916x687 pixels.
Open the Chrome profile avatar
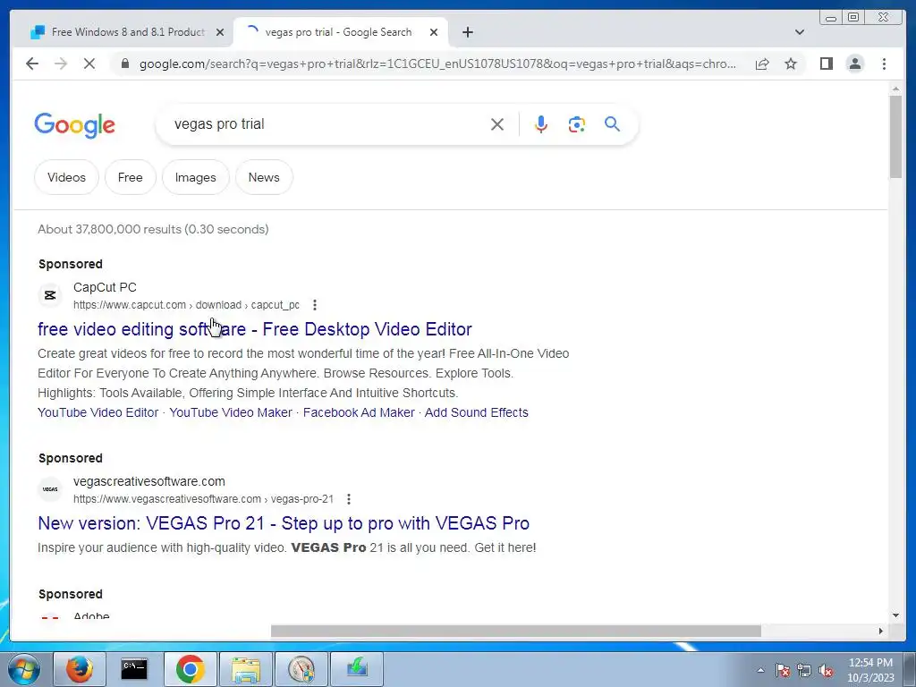[x=854, y=64]
